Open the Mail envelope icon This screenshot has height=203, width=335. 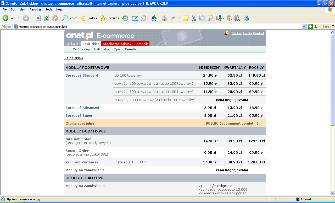click(143, 18)
